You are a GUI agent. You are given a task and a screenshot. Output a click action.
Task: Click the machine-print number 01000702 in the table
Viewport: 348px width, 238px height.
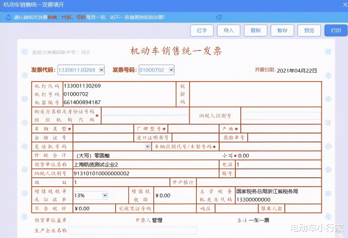(x=76, y=94)
